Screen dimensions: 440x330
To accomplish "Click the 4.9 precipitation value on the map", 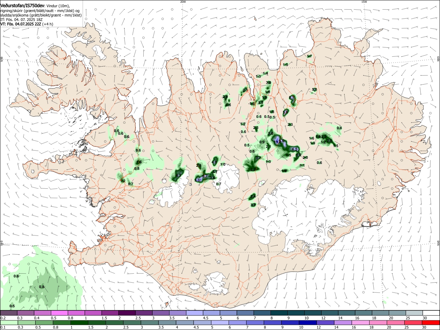I will pos(214,162).
